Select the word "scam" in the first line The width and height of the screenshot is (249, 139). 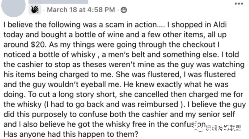(115, 25)
